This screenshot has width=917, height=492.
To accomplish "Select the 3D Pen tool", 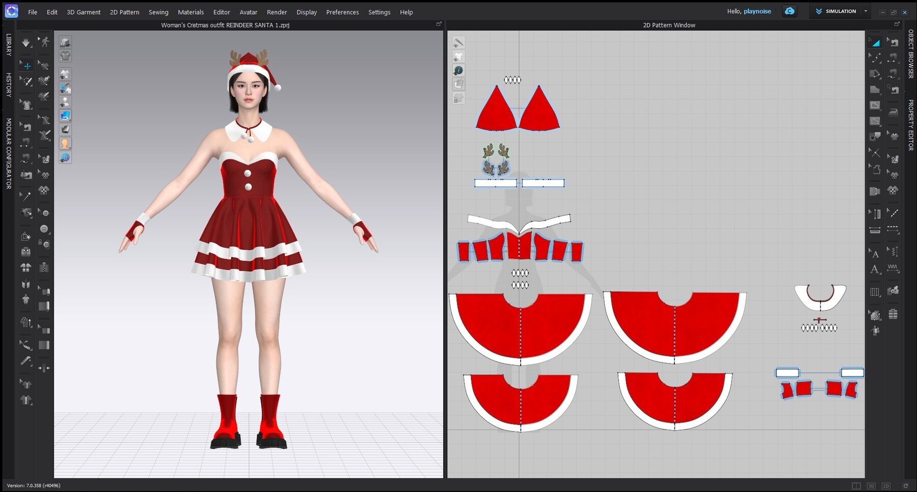I will (44, 81).
